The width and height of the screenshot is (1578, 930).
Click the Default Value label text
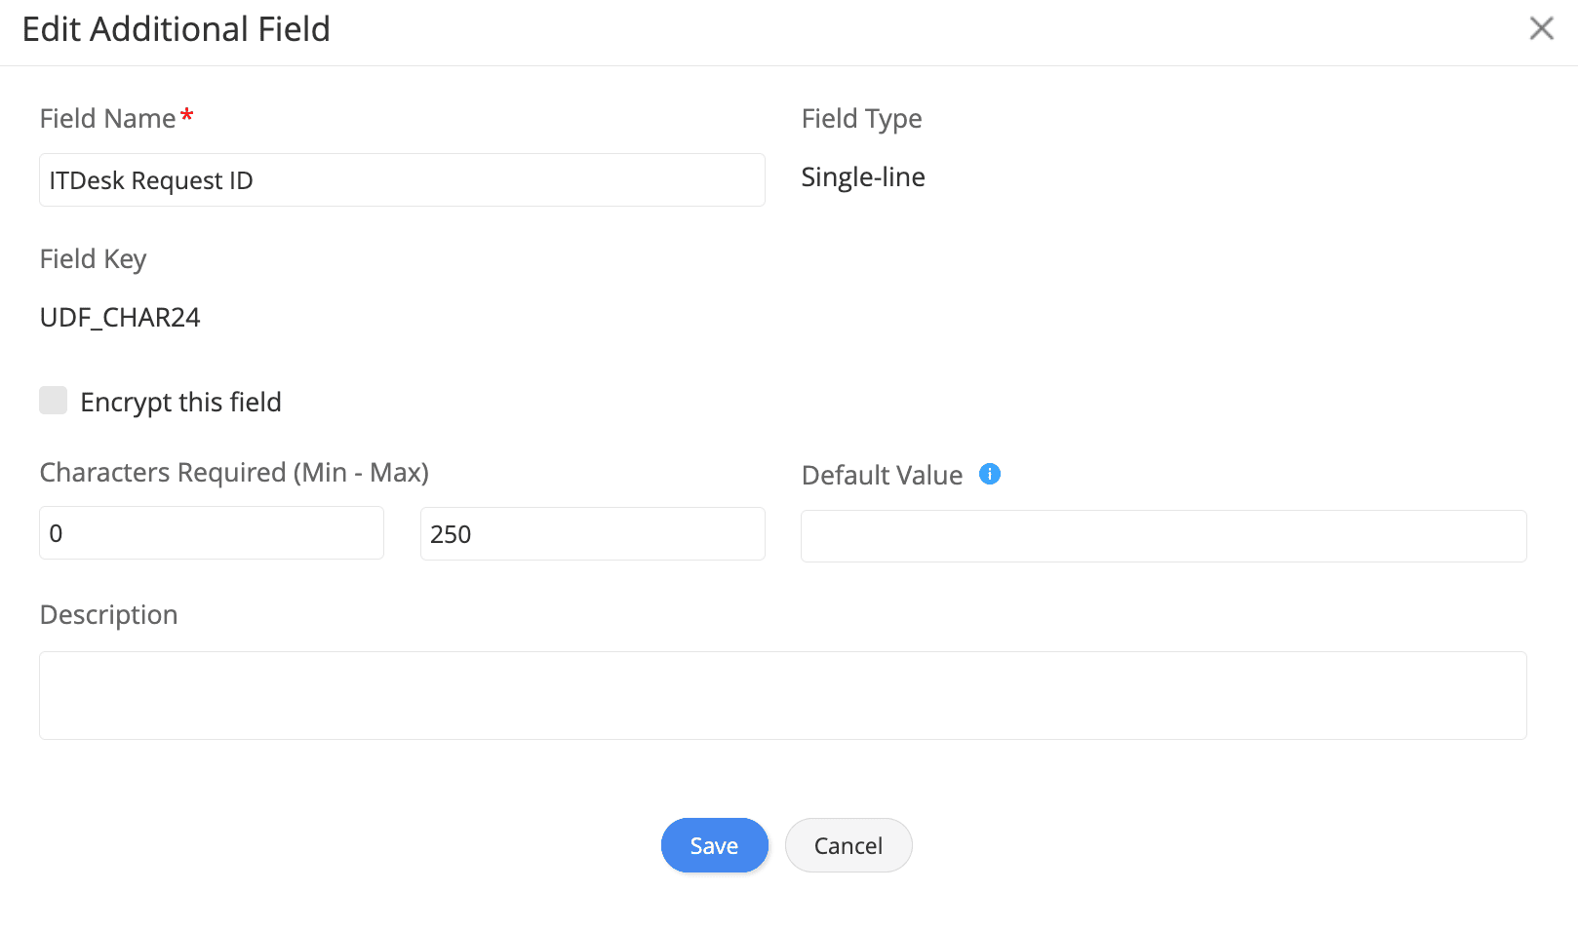[882, 476]
